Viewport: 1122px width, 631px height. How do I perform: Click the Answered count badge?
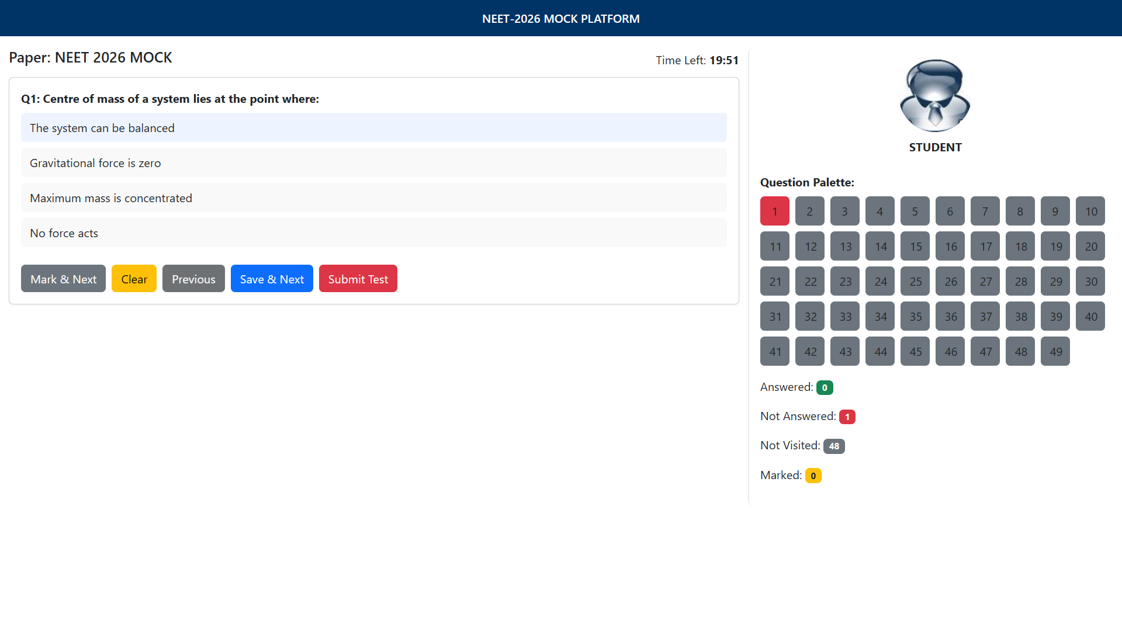pos(825,387)
